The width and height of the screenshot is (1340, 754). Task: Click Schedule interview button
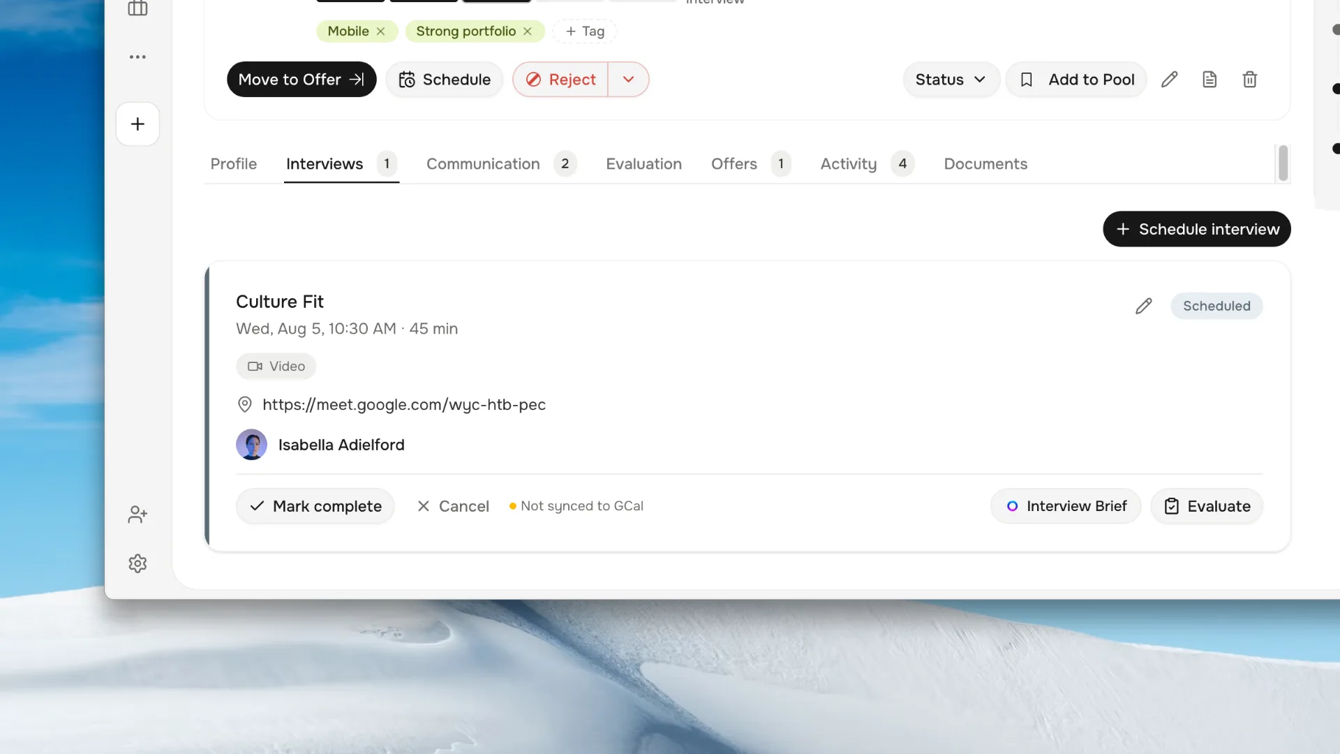(x=1197, y=229)
